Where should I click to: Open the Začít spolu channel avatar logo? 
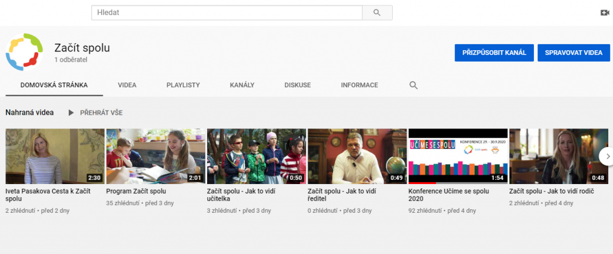pos(25,52)
